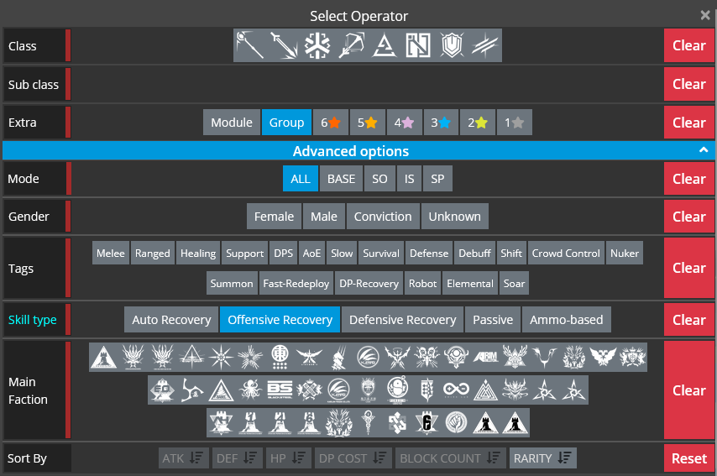Sort operators by BLOCK COUNT
Viewport: 717px width, 476px height.
tap(450, 458)
